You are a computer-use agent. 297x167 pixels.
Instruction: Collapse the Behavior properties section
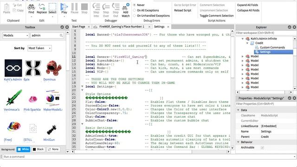pyautogui.click(x=238, y=142)
